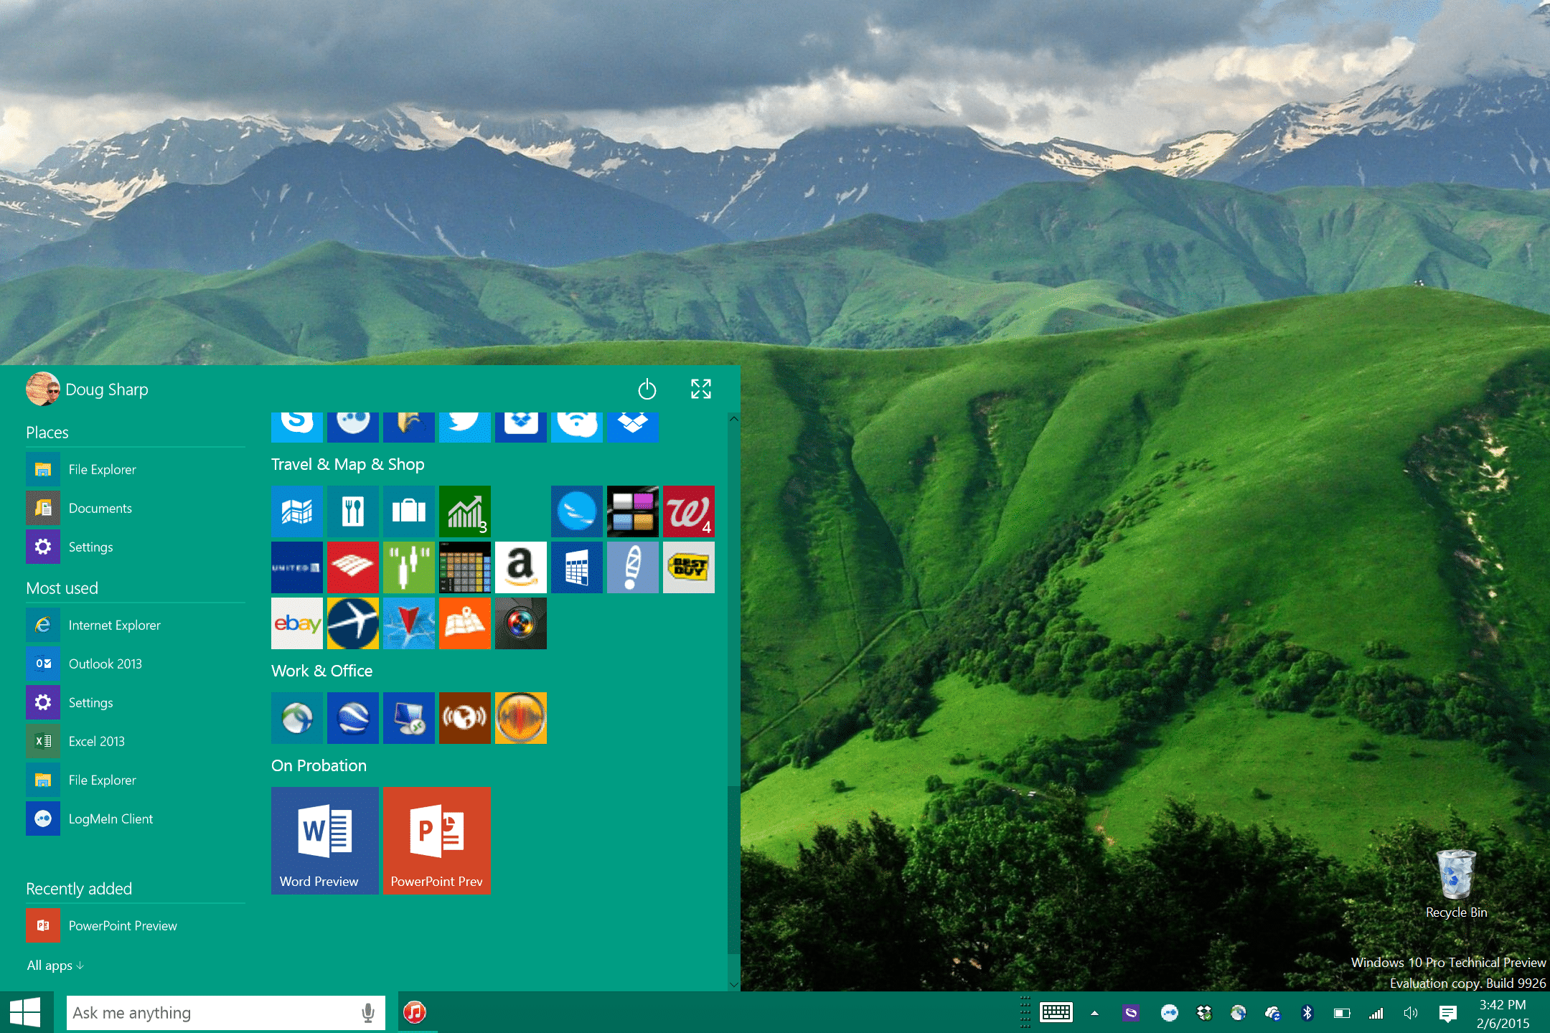
Task: Click the Windows Start button
Action: click(x=26, y=1012)
